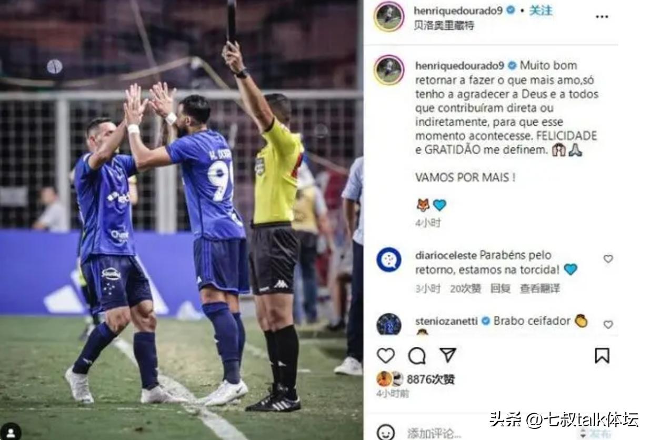Focus the 添加评论 comment field
Screen dimensions: 651x440
pyautogui.click(x=434, y=433)
